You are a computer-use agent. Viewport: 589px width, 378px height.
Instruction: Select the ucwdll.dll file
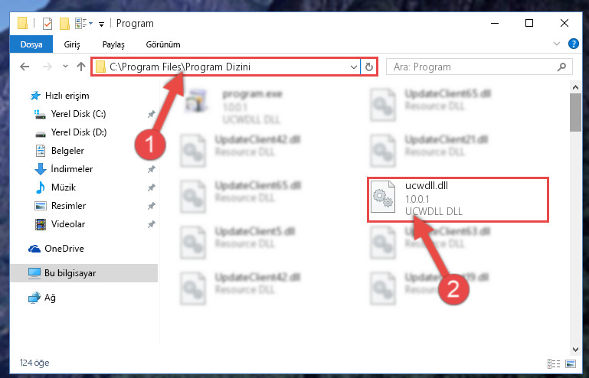[458, 199]
